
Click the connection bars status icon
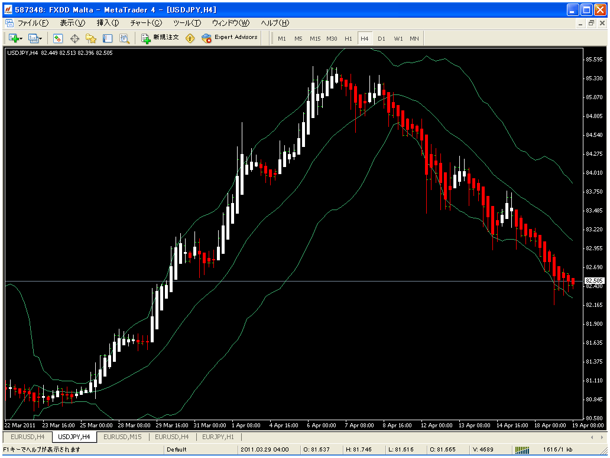(x=522, y=450)
